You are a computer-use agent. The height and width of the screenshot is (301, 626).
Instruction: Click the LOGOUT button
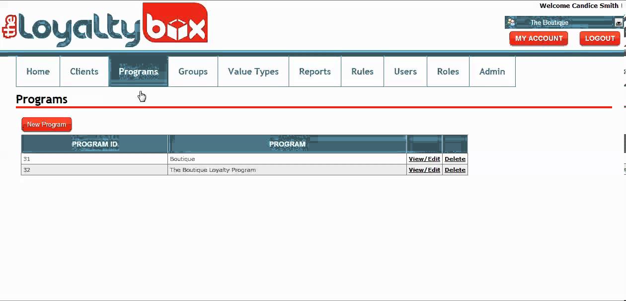click(600, 38)
